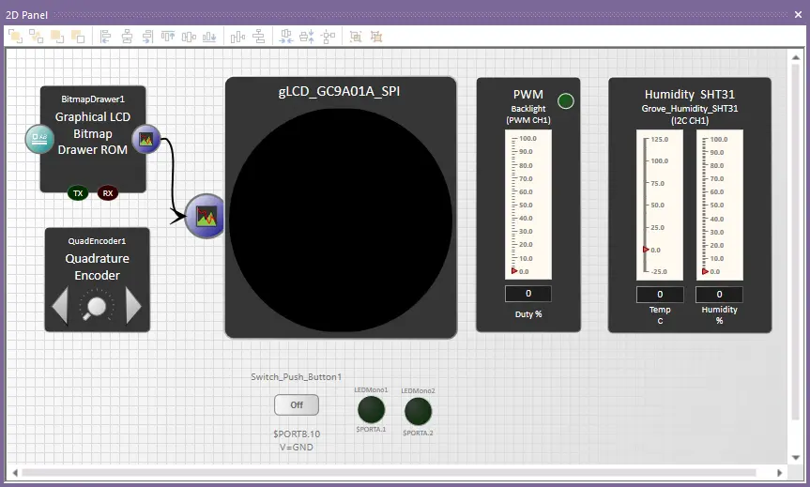Click the Align Right toolbar icon
The width and height of the screenshot is (810, 487).
click(147, 37)
